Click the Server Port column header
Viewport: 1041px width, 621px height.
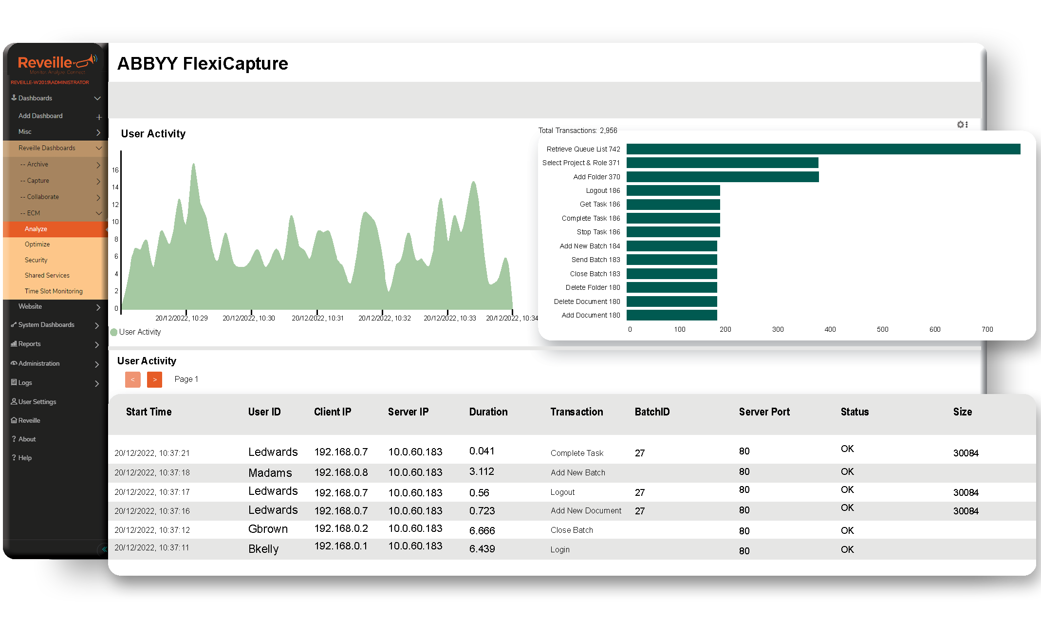tap(764, 412)
